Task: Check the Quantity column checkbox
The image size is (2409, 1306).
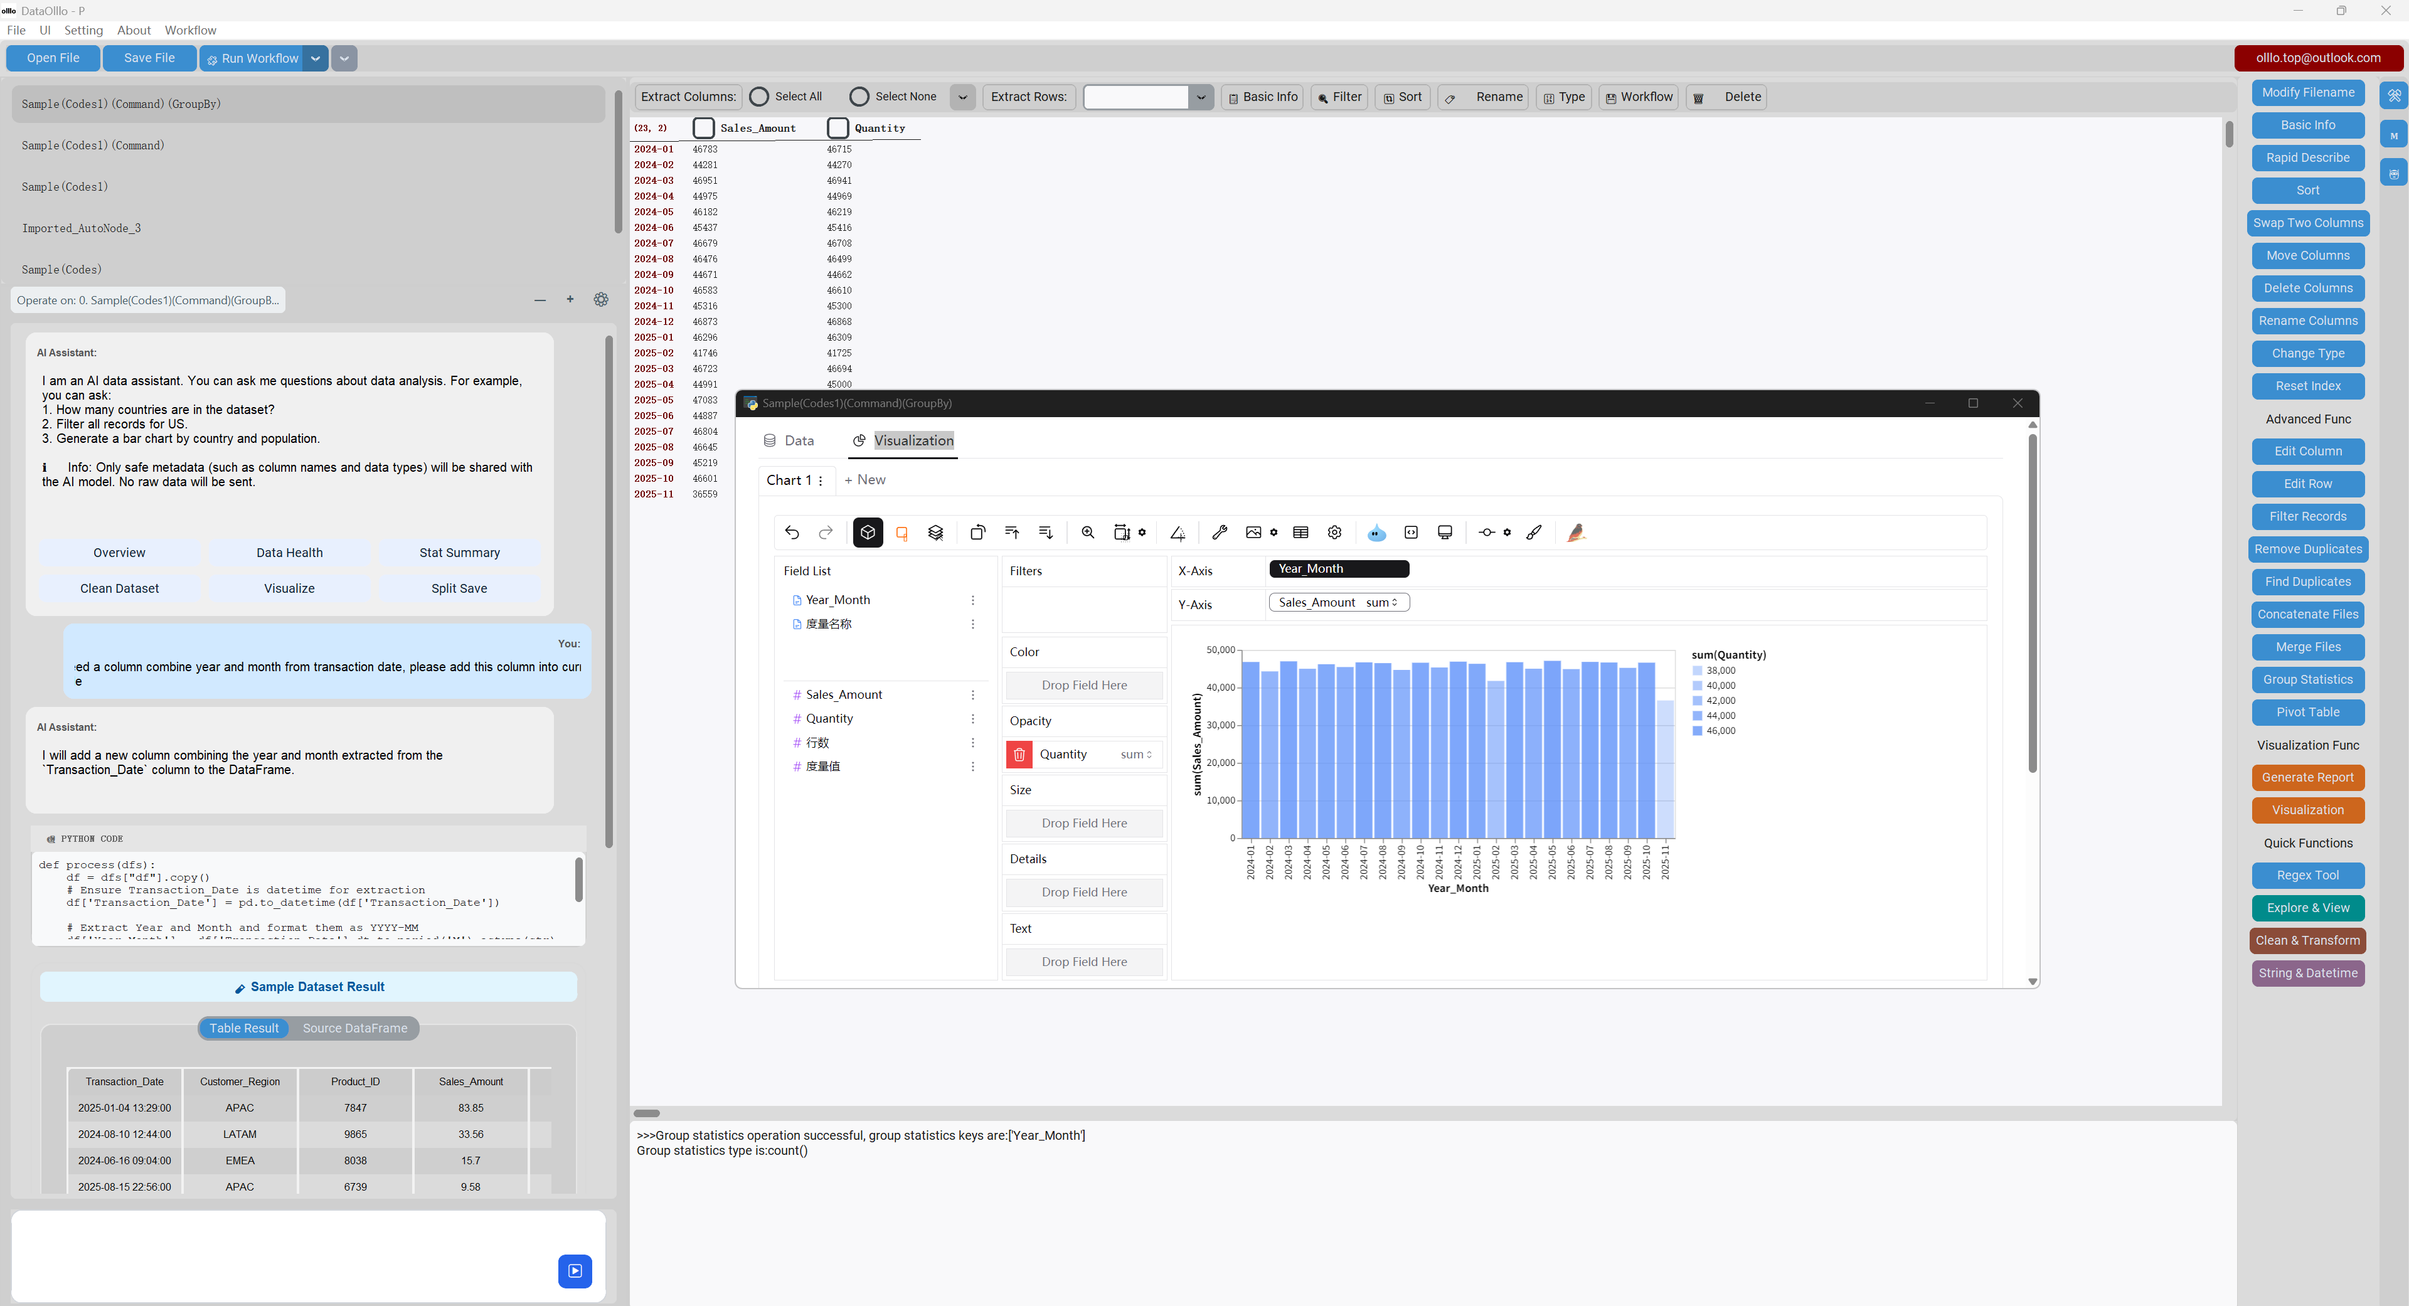Action: (838, 128)
